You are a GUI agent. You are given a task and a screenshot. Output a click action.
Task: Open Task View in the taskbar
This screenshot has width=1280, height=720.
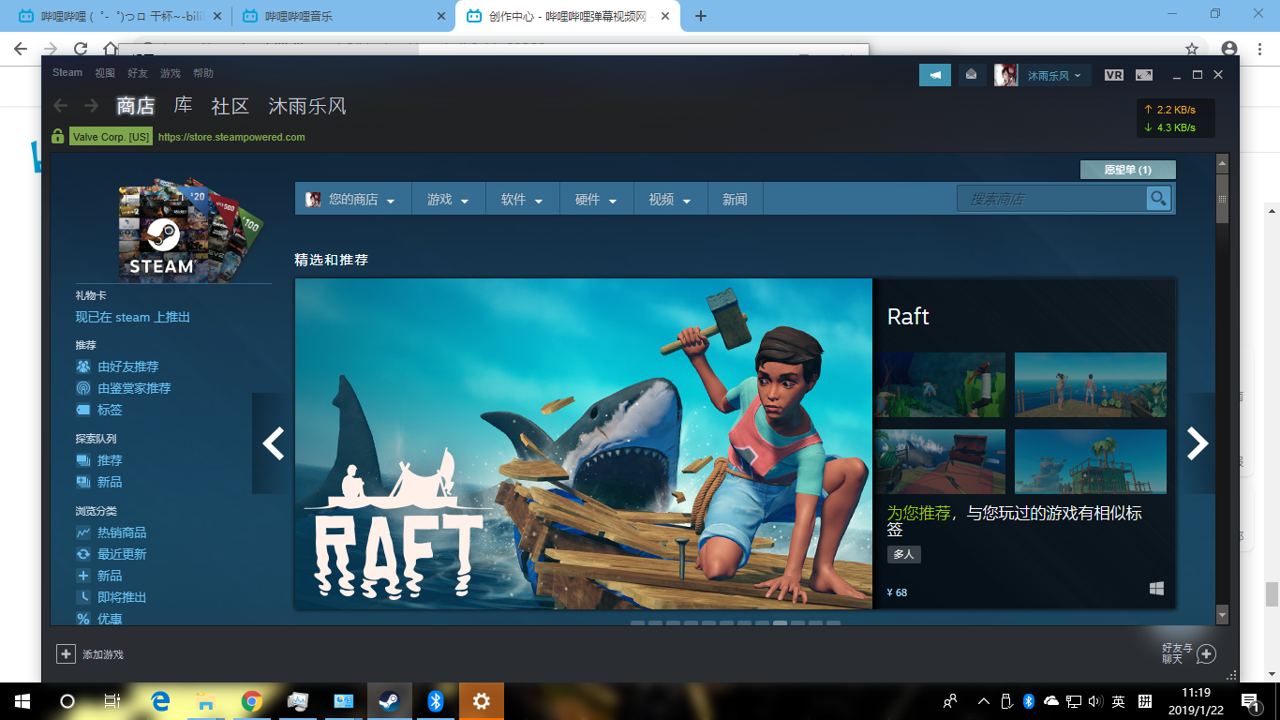[x=112, y=701]
